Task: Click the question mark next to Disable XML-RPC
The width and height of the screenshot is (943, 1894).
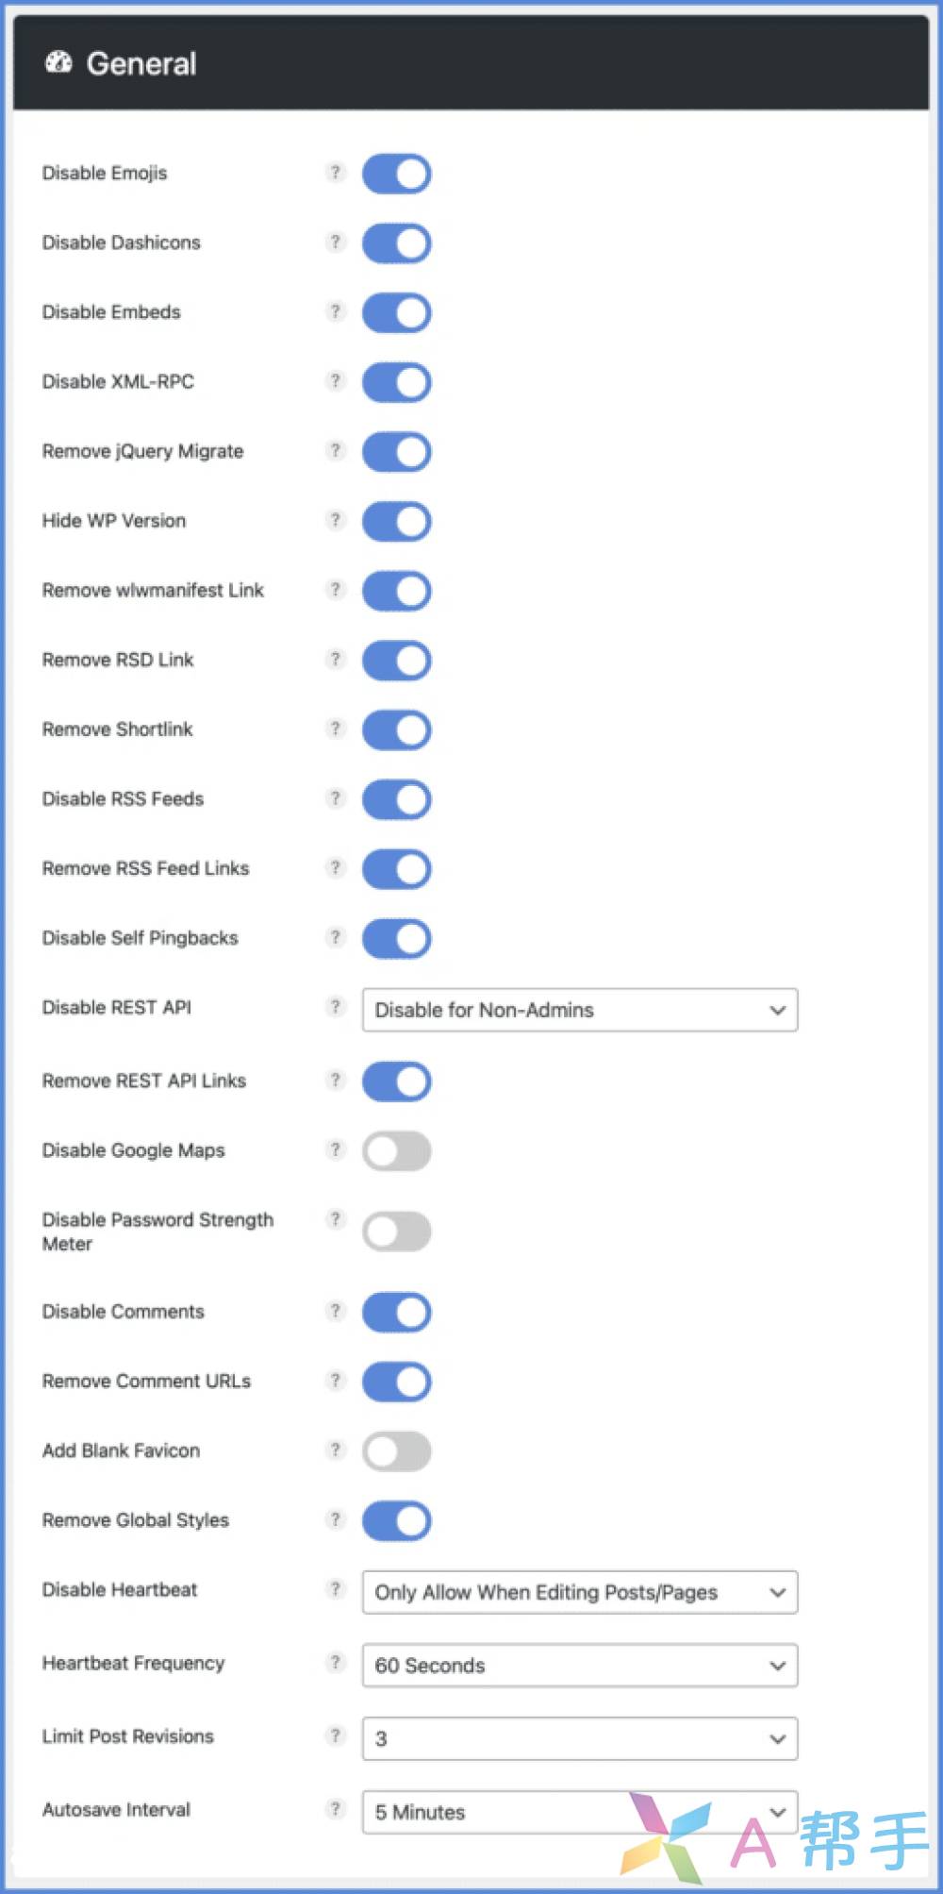Action: click(x=335, y=380)
